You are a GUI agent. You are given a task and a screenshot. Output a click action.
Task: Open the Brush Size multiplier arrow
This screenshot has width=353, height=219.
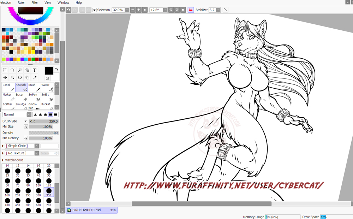26,121
